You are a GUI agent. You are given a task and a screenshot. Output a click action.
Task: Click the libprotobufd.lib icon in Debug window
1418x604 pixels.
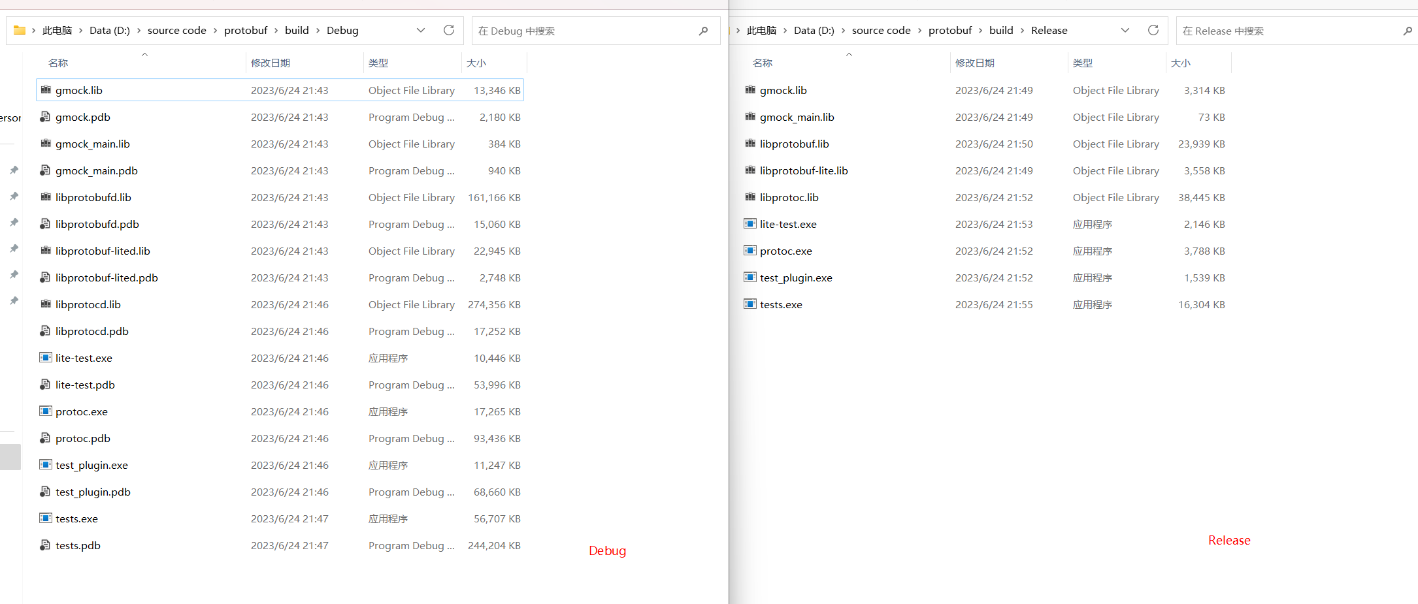[46, 197]
